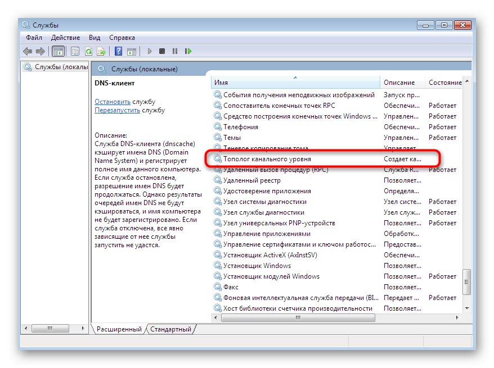Select Хост библиотеки счетчика производительности row
Image resolution: width=494 pixels, height=368 pixels.
click(337, 308)
